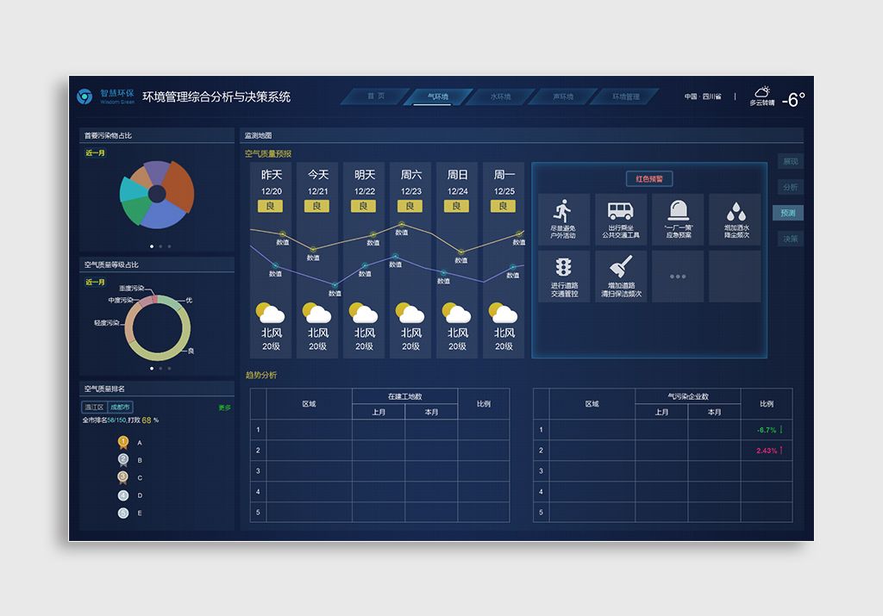Viewport: 883px width, 616px height.
Task: Select the 增加道路清扫保洁频次 broom tile
Action: (x=621, y=277)
